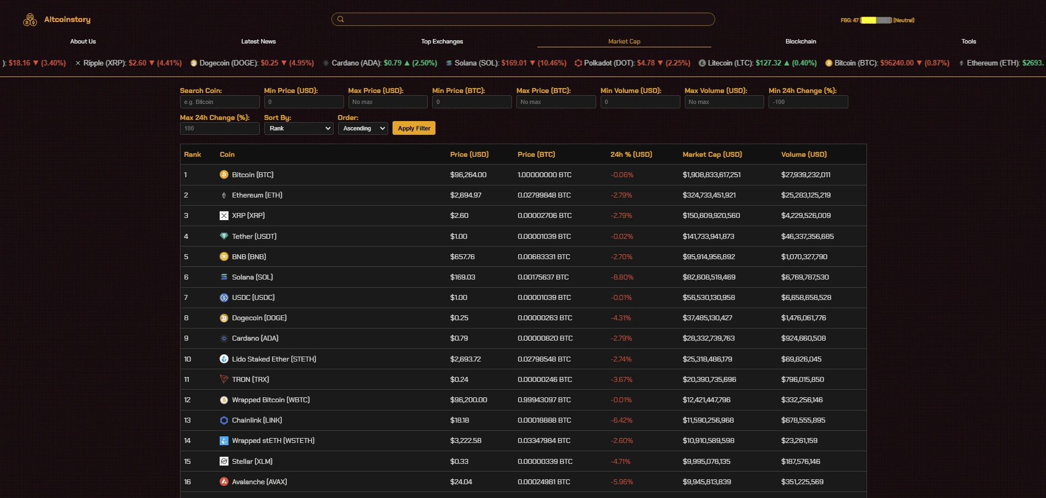
Task: Click the Bitcoin coin icon in row 1
Action: point(224,174)
